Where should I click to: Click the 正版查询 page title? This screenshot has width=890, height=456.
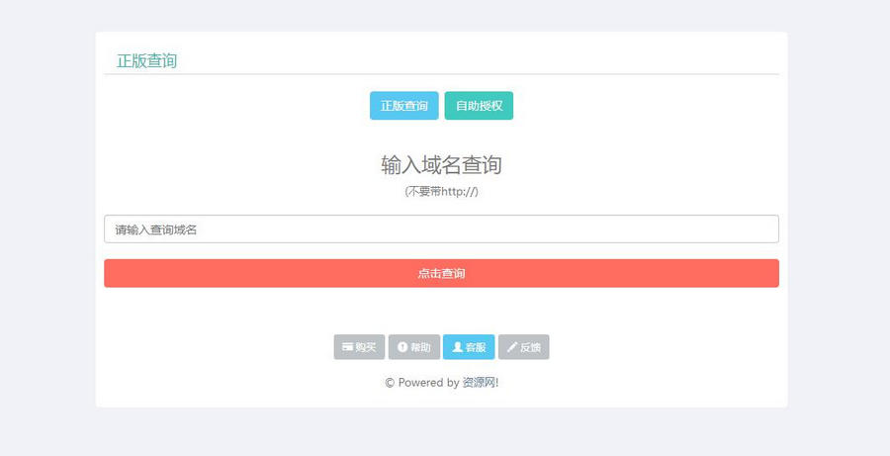147,61
